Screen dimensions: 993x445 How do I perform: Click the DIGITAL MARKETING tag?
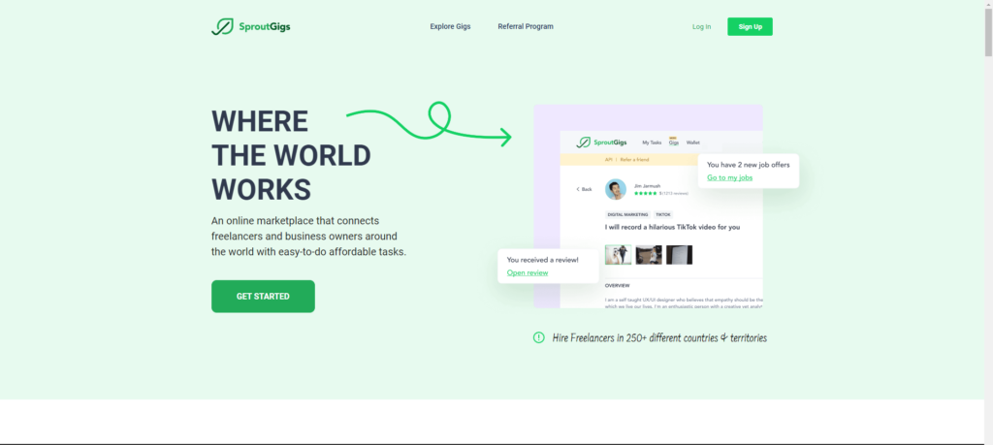627,214
